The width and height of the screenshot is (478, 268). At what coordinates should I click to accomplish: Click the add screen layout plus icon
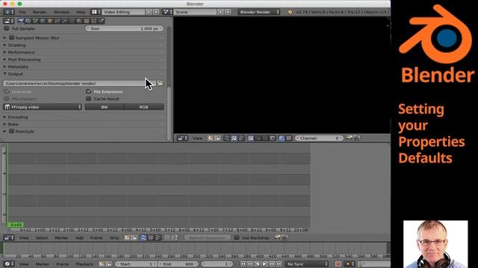[x=149, y=12]
